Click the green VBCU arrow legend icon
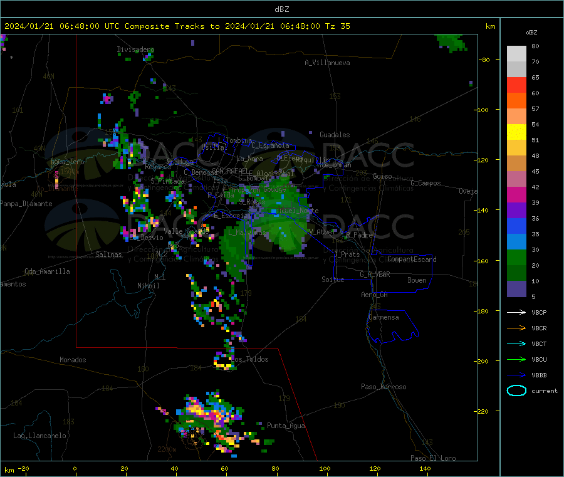 [x=516, y=359]
